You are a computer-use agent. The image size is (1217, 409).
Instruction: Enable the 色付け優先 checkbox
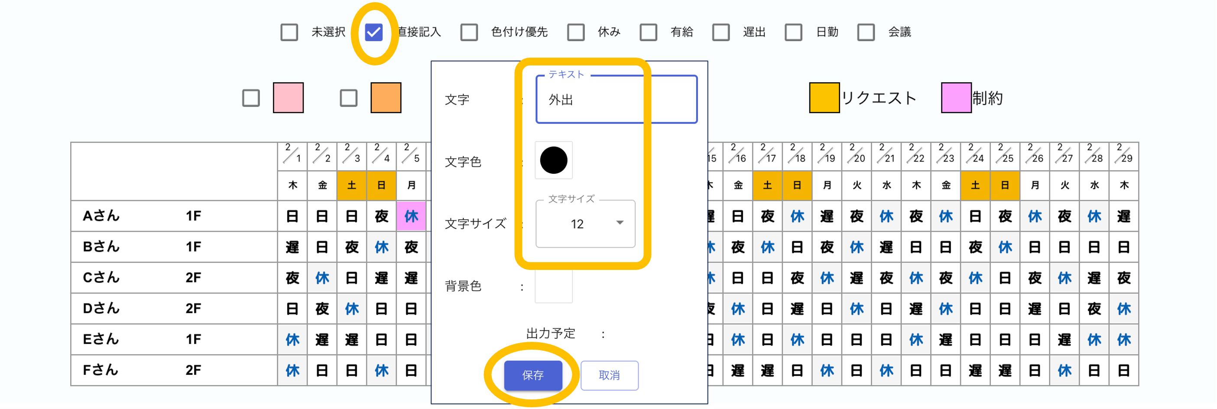[x=469, y=32]
